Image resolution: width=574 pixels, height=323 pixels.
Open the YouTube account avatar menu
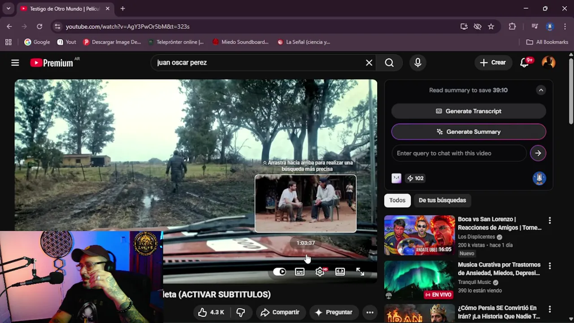click(548, 63)
